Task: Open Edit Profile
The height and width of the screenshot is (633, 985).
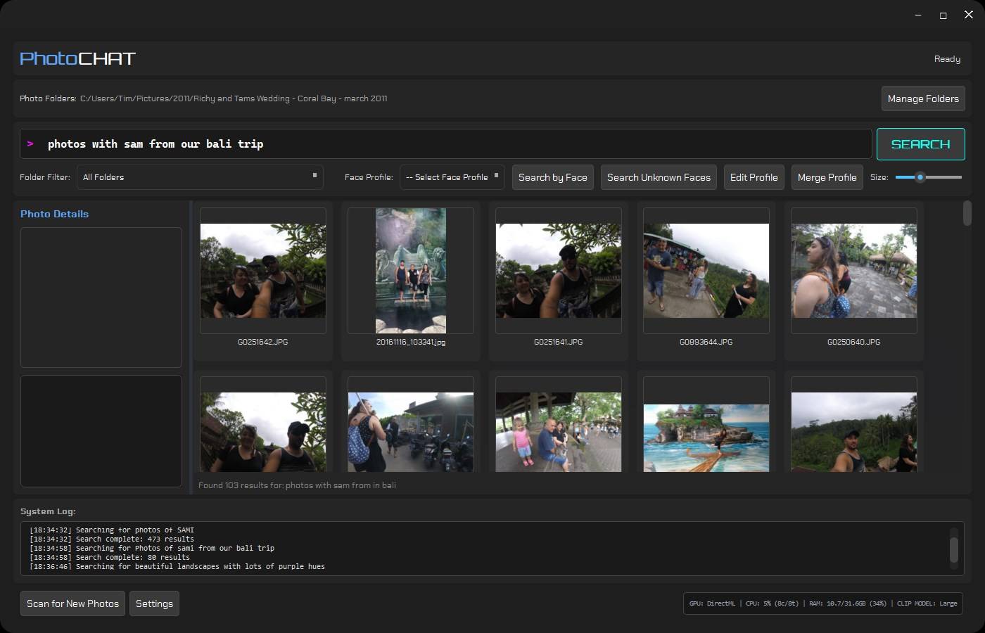Action: pos(754,177)
